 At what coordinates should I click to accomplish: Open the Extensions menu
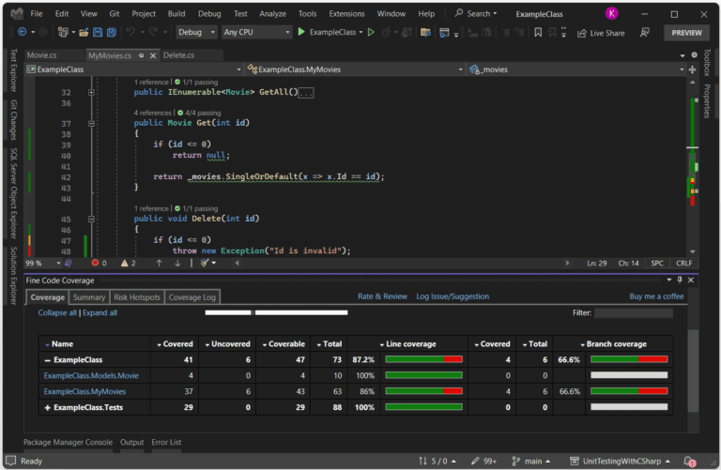[346, 14]
